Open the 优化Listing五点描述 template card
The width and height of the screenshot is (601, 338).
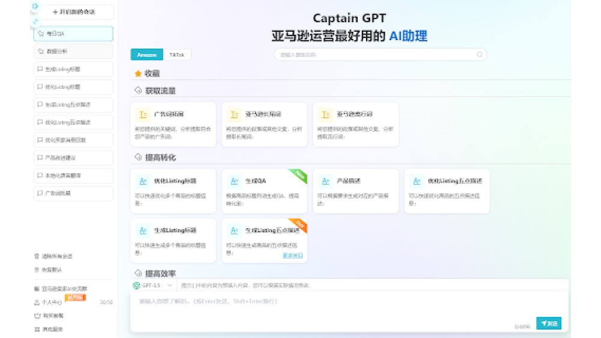pyautogui.click(x=447, y=191)
